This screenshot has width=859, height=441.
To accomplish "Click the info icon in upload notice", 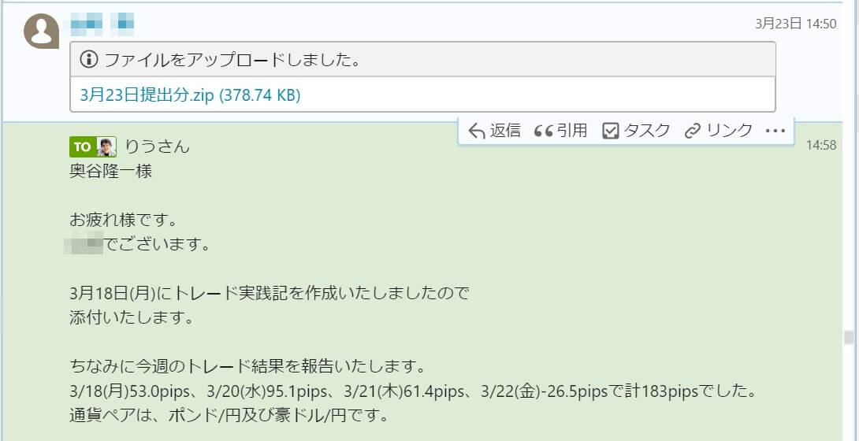I will (x=89, y=59).
